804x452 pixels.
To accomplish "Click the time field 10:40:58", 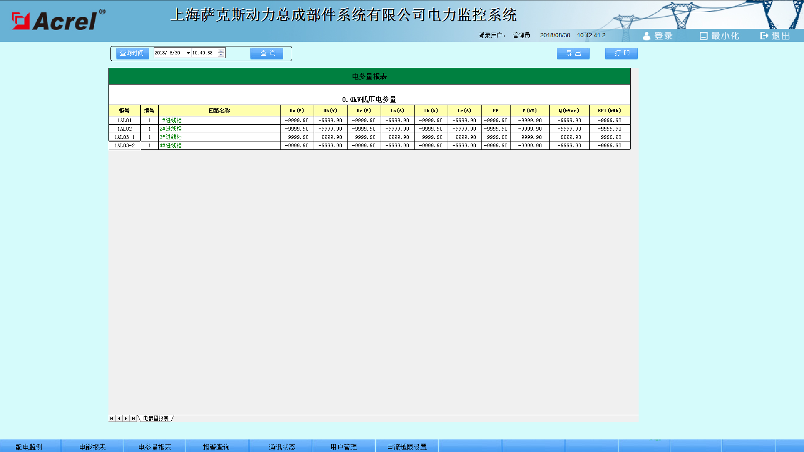I will (204, 53).
